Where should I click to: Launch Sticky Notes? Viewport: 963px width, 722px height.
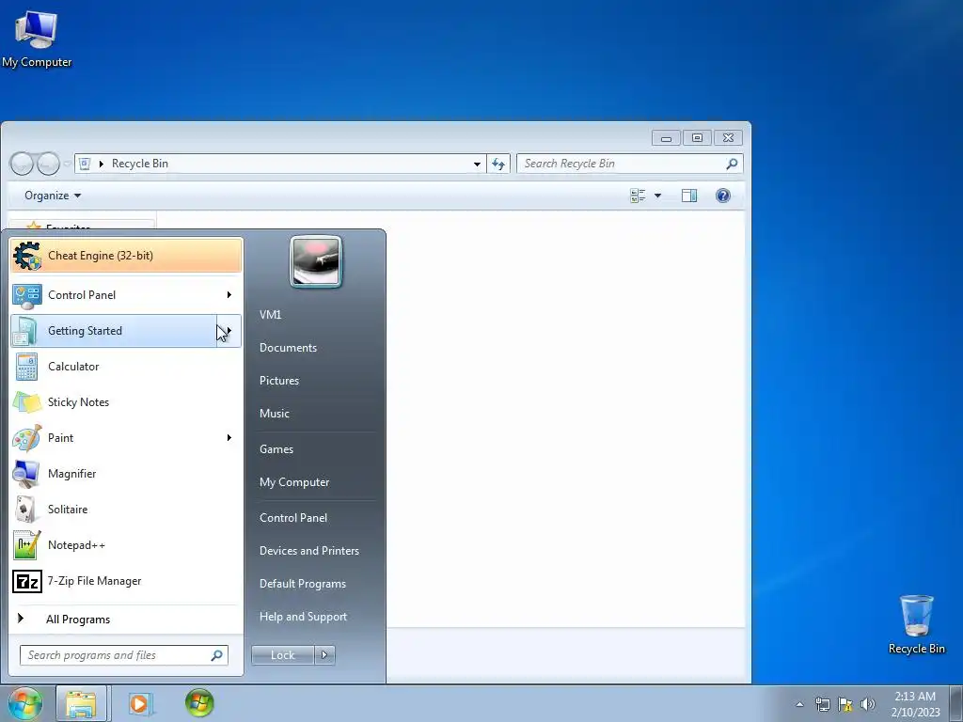(126, 402)
